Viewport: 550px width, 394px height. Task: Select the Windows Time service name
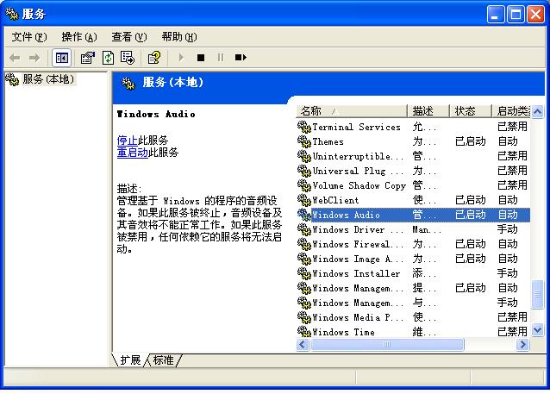coord(343,332)
